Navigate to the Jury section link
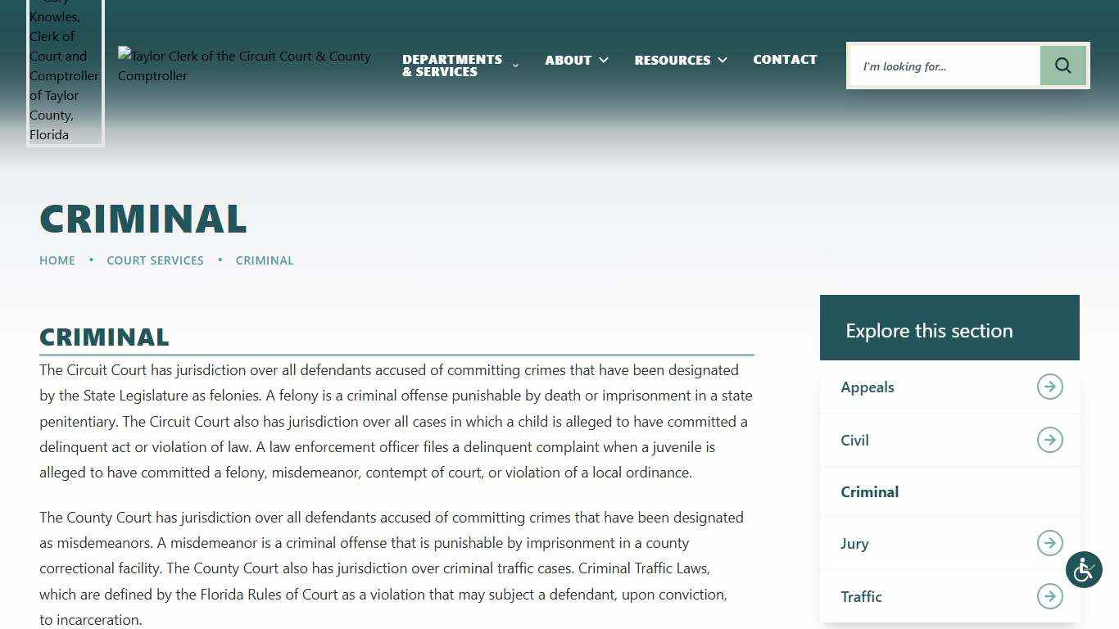Viewport: 1119px width, 629px height. pyautogui.click(x=854, y=544)
